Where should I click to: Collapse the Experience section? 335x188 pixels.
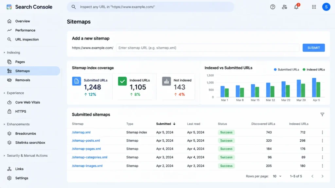[4, 93]
